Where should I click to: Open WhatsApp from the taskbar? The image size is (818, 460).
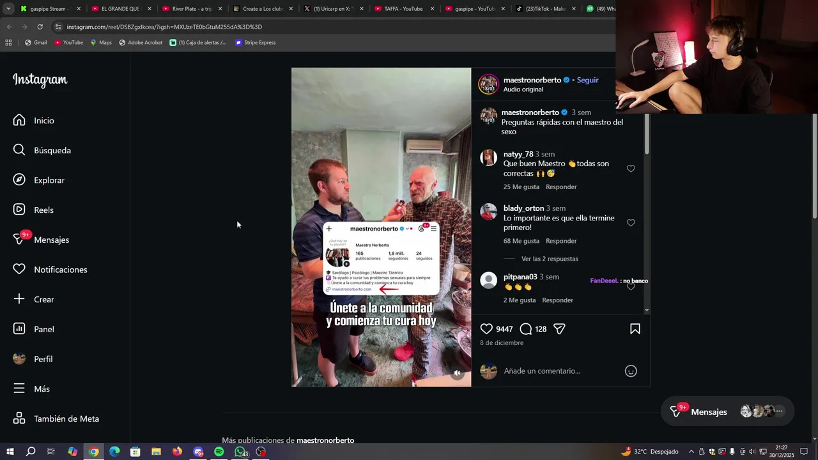(x=240, y=452)
